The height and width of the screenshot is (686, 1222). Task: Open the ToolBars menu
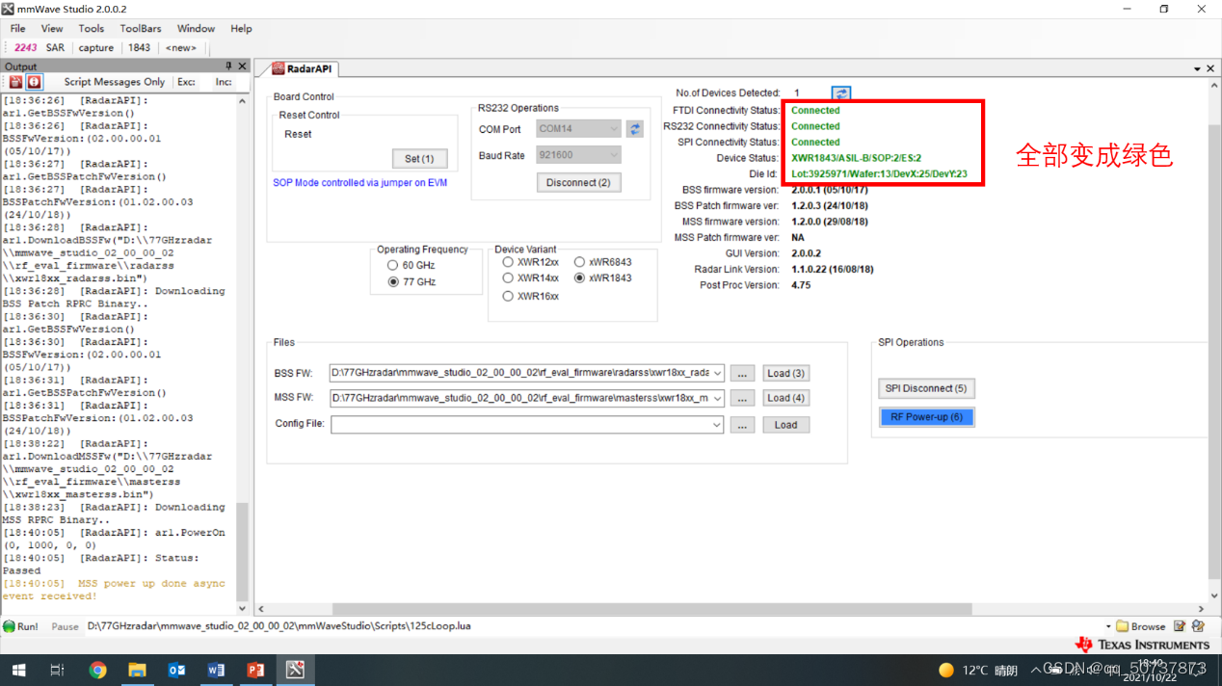(x=141, y=29)
